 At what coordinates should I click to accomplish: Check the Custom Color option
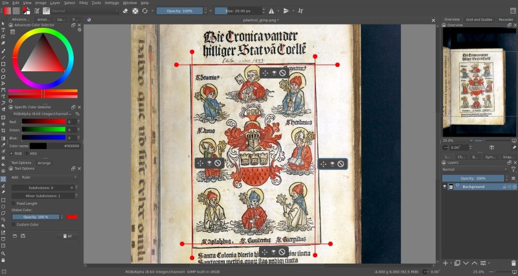point(14,225)
